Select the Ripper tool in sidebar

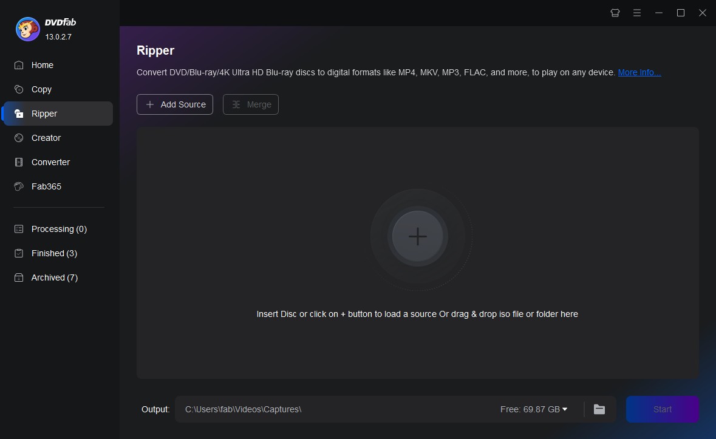click(44, 114)
